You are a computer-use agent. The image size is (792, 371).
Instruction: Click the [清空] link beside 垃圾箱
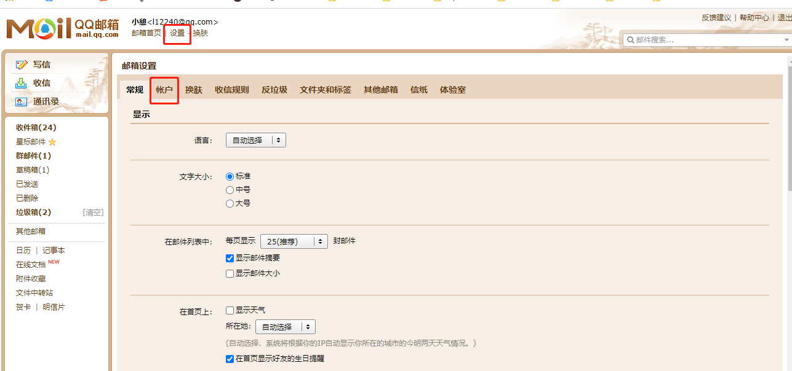(x=93, y=213)
